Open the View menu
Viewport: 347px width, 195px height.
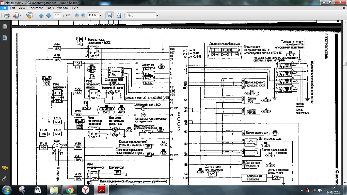[22, 8]
